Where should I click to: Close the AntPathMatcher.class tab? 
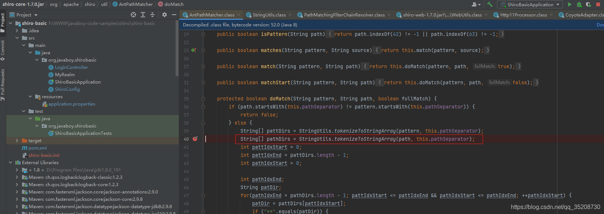239,15
